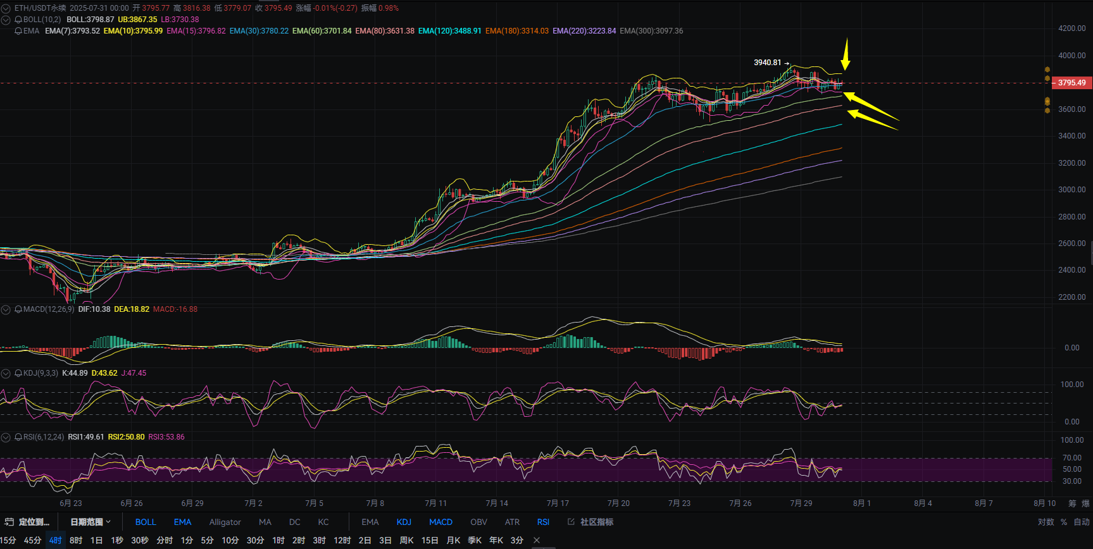This screenshot has width=1093, height=549.
Task: Select the active 4时 timeframe
Action: click(56, 540)
